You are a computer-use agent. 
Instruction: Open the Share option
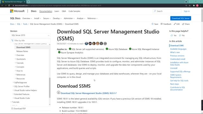[x=186, y=24]
